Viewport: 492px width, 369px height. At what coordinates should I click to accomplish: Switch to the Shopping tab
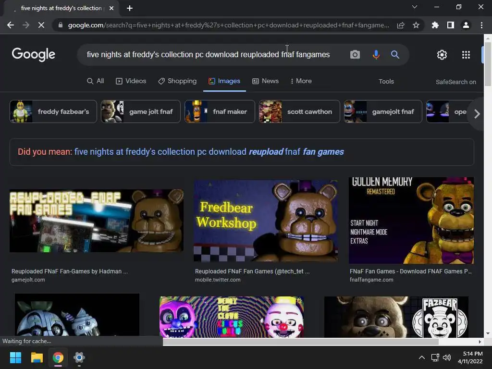pyautogui.click(x=177, y=81)
